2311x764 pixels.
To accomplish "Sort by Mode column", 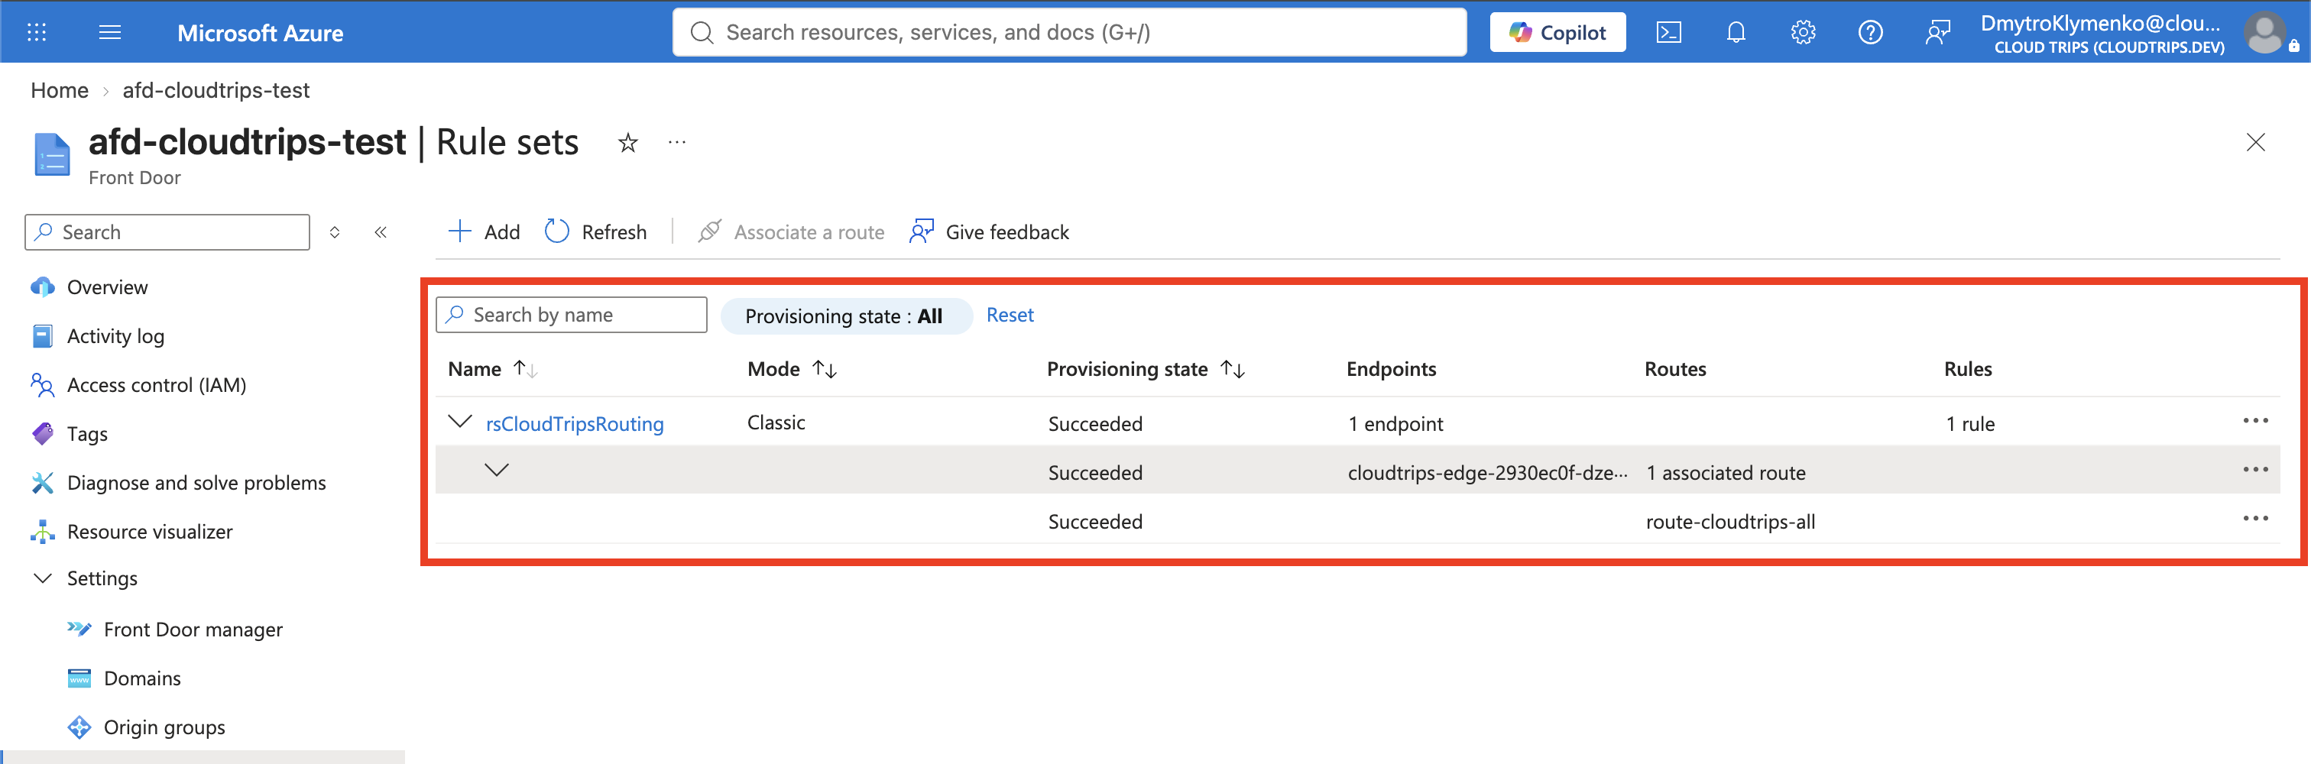I will (792, 368).
